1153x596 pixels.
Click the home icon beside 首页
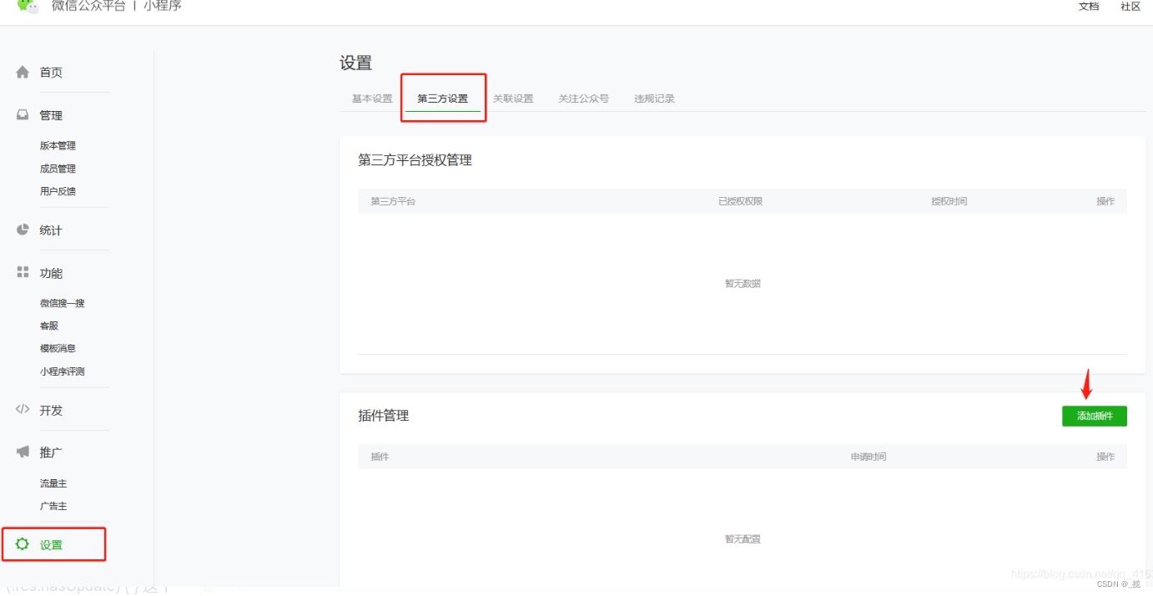[x=23, y=73]
